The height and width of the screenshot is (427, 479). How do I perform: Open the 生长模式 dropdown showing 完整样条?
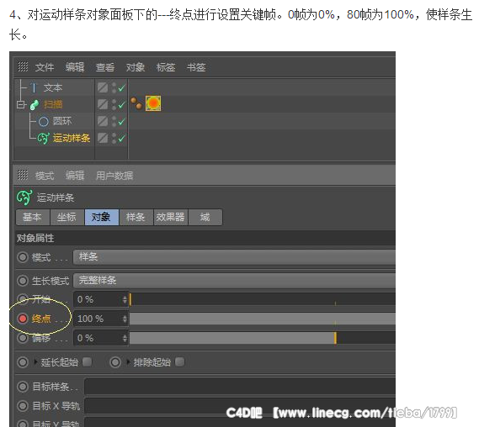click(234, 281)
